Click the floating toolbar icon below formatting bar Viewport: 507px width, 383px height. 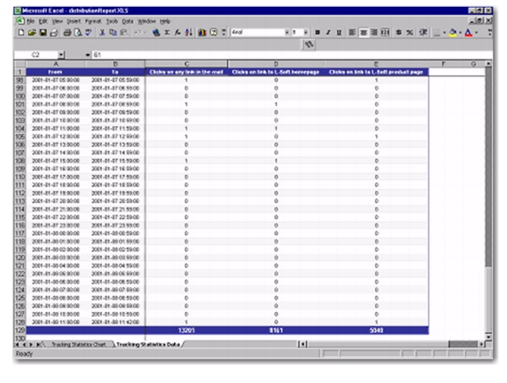coord(309,44)
